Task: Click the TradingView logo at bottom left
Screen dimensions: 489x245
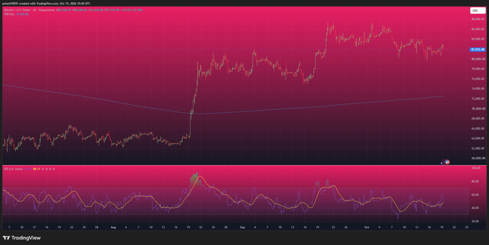Action: [21, 238]
